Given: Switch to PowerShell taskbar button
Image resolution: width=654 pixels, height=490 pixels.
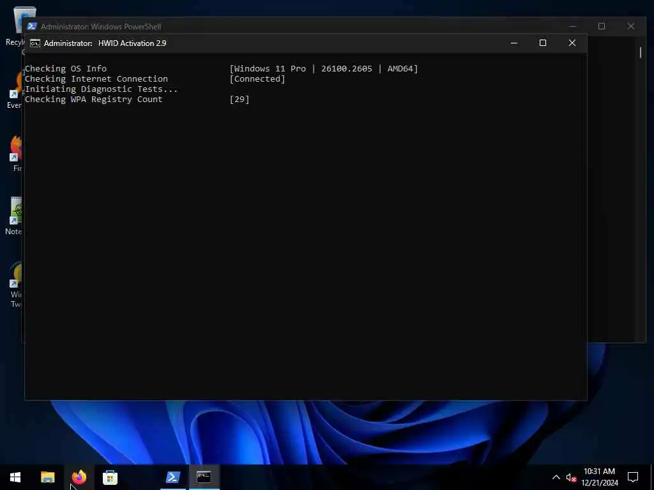Looking at the screenshot, I should [x=172, y=477].
